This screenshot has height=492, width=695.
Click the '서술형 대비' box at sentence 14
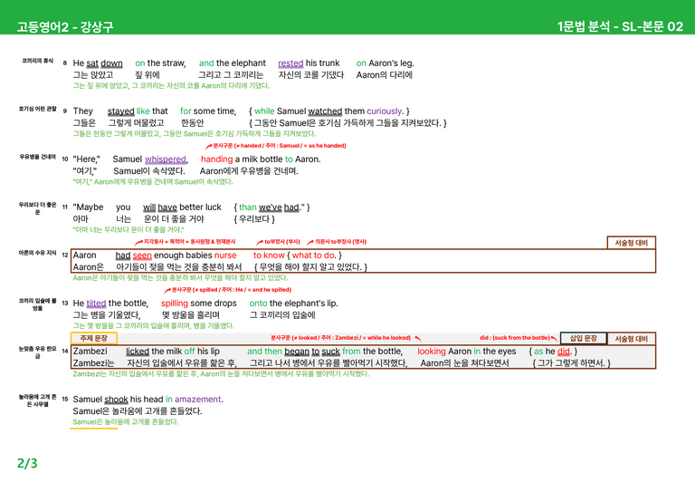point(631,339)
